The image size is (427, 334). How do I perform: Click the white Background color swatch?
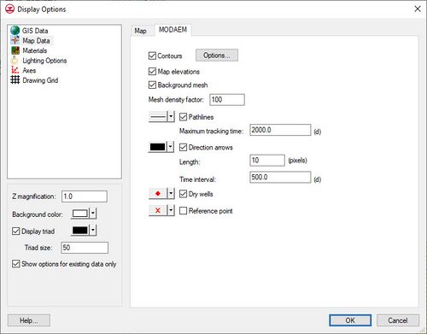click(80, 214)
